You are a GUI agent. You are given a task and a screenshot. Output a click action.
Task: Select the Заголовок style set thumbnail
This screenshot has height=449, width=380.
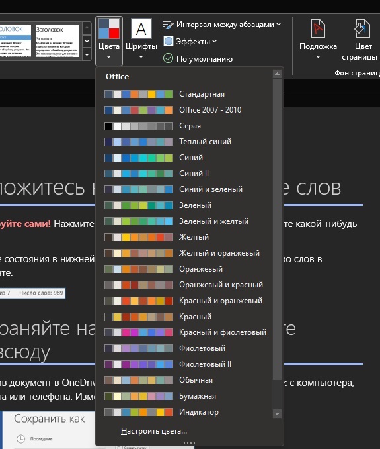point(57,41)
